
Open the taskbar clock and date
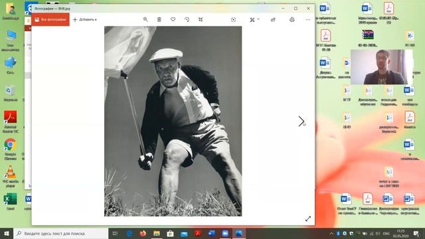(401, 233)
